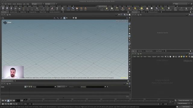Viewport: 193px width, 108px height.
Task: Click the current frame number field
Action: click(x=17, y=101)
